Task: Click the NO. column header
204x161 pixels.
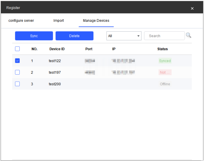Action: [35, 49]
